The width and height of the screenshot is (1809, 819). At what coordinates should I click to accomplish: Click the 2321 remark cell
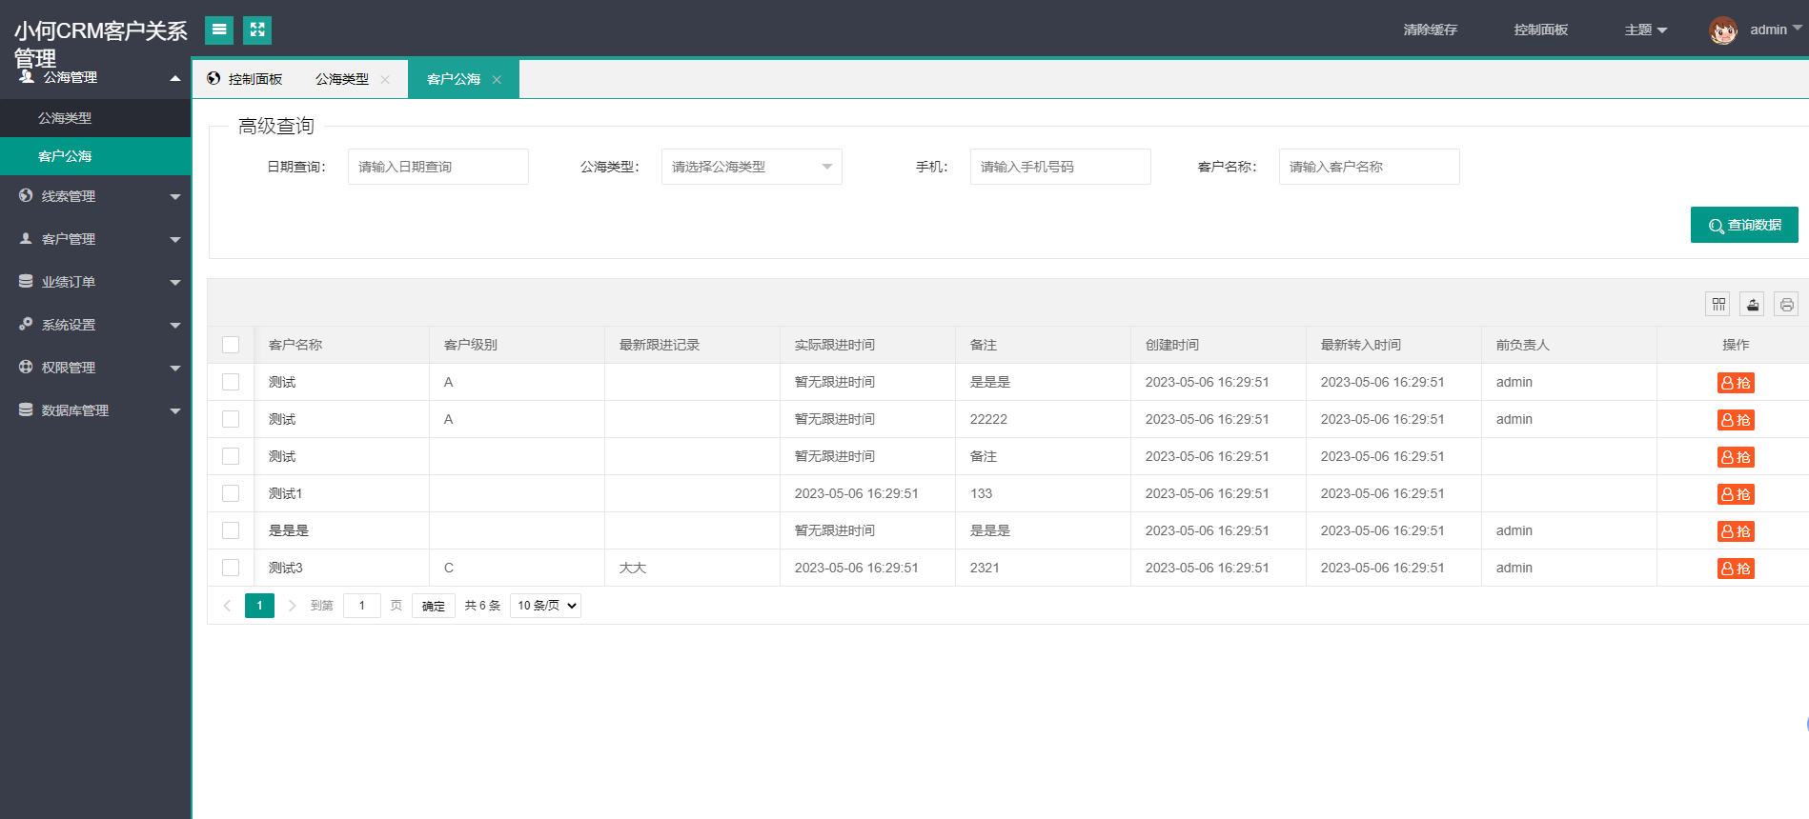point(1044,568)
